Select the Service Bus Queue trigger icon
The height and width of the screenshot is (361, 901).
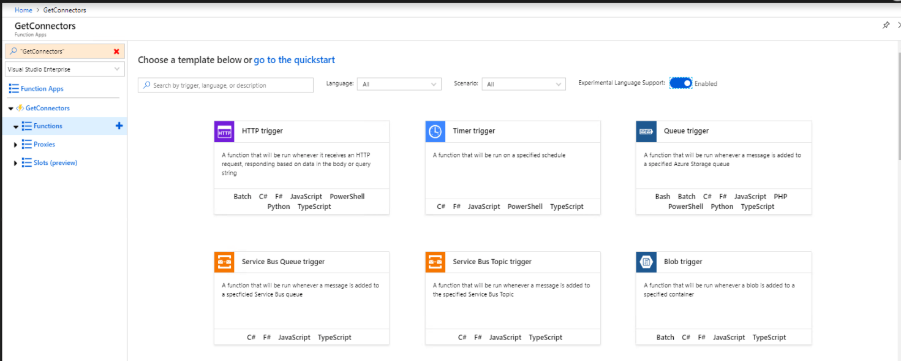coord(224,262)
